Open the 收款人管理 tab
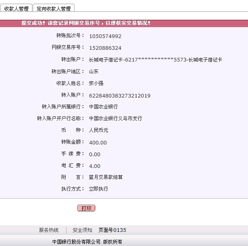This screenshot has width=248, height=246. (16, 8)
